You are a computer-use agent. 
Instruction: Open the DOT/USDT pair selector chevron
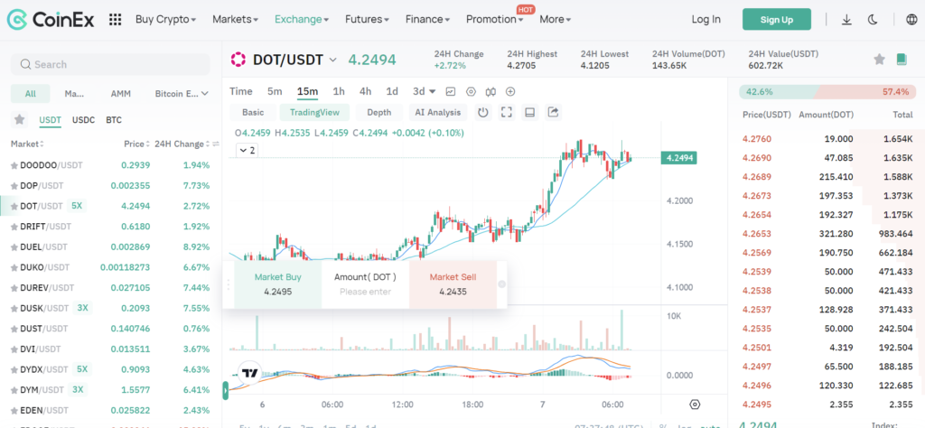[x=332, y=60]
